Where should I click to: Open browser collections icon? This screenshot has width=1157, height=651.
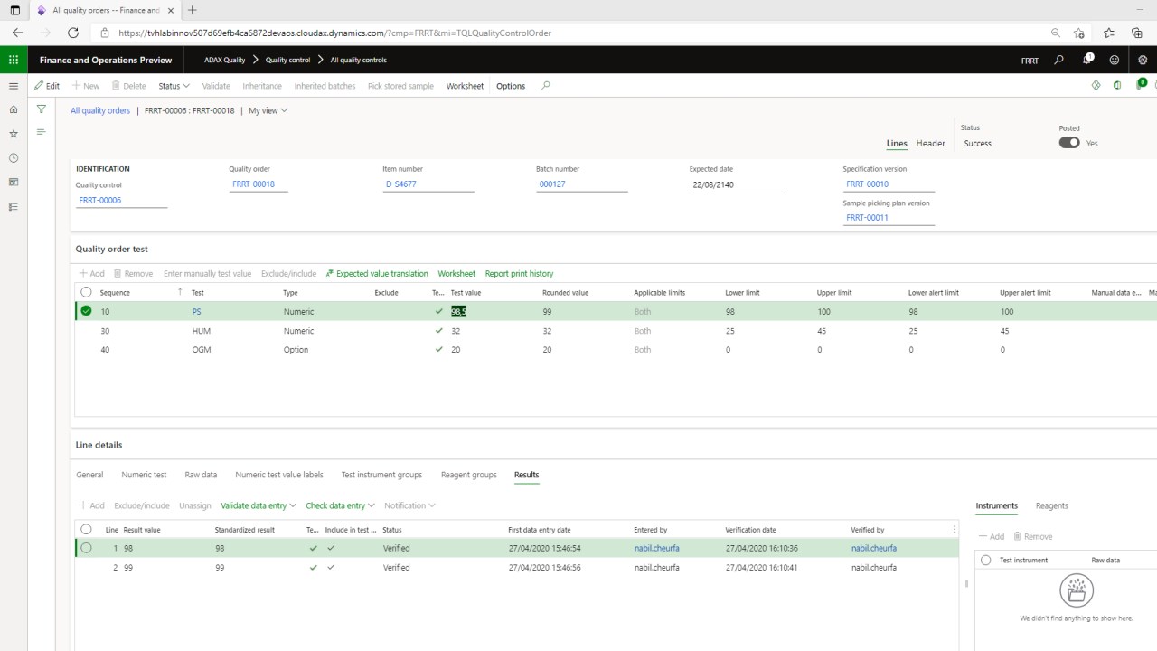[1137, 33]
